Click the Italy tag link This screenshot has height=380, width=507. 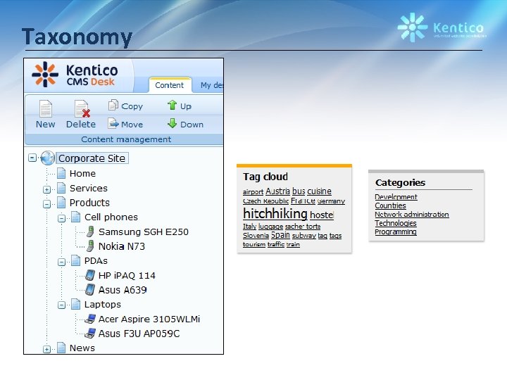249,227
